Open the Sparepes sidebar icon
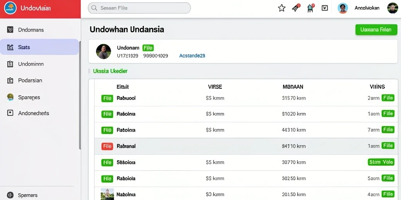Viewport: 401px width, 200px height. 10,97
